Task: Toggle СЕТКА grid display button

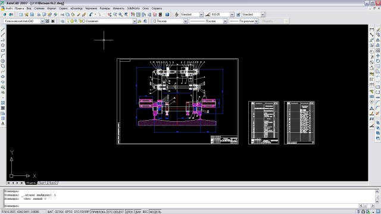Action: point(59,212)
